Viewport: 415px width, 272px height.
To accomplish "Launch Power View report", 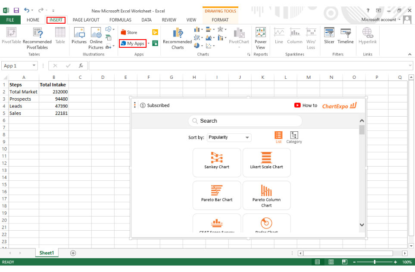I will [x=260, y=39].
